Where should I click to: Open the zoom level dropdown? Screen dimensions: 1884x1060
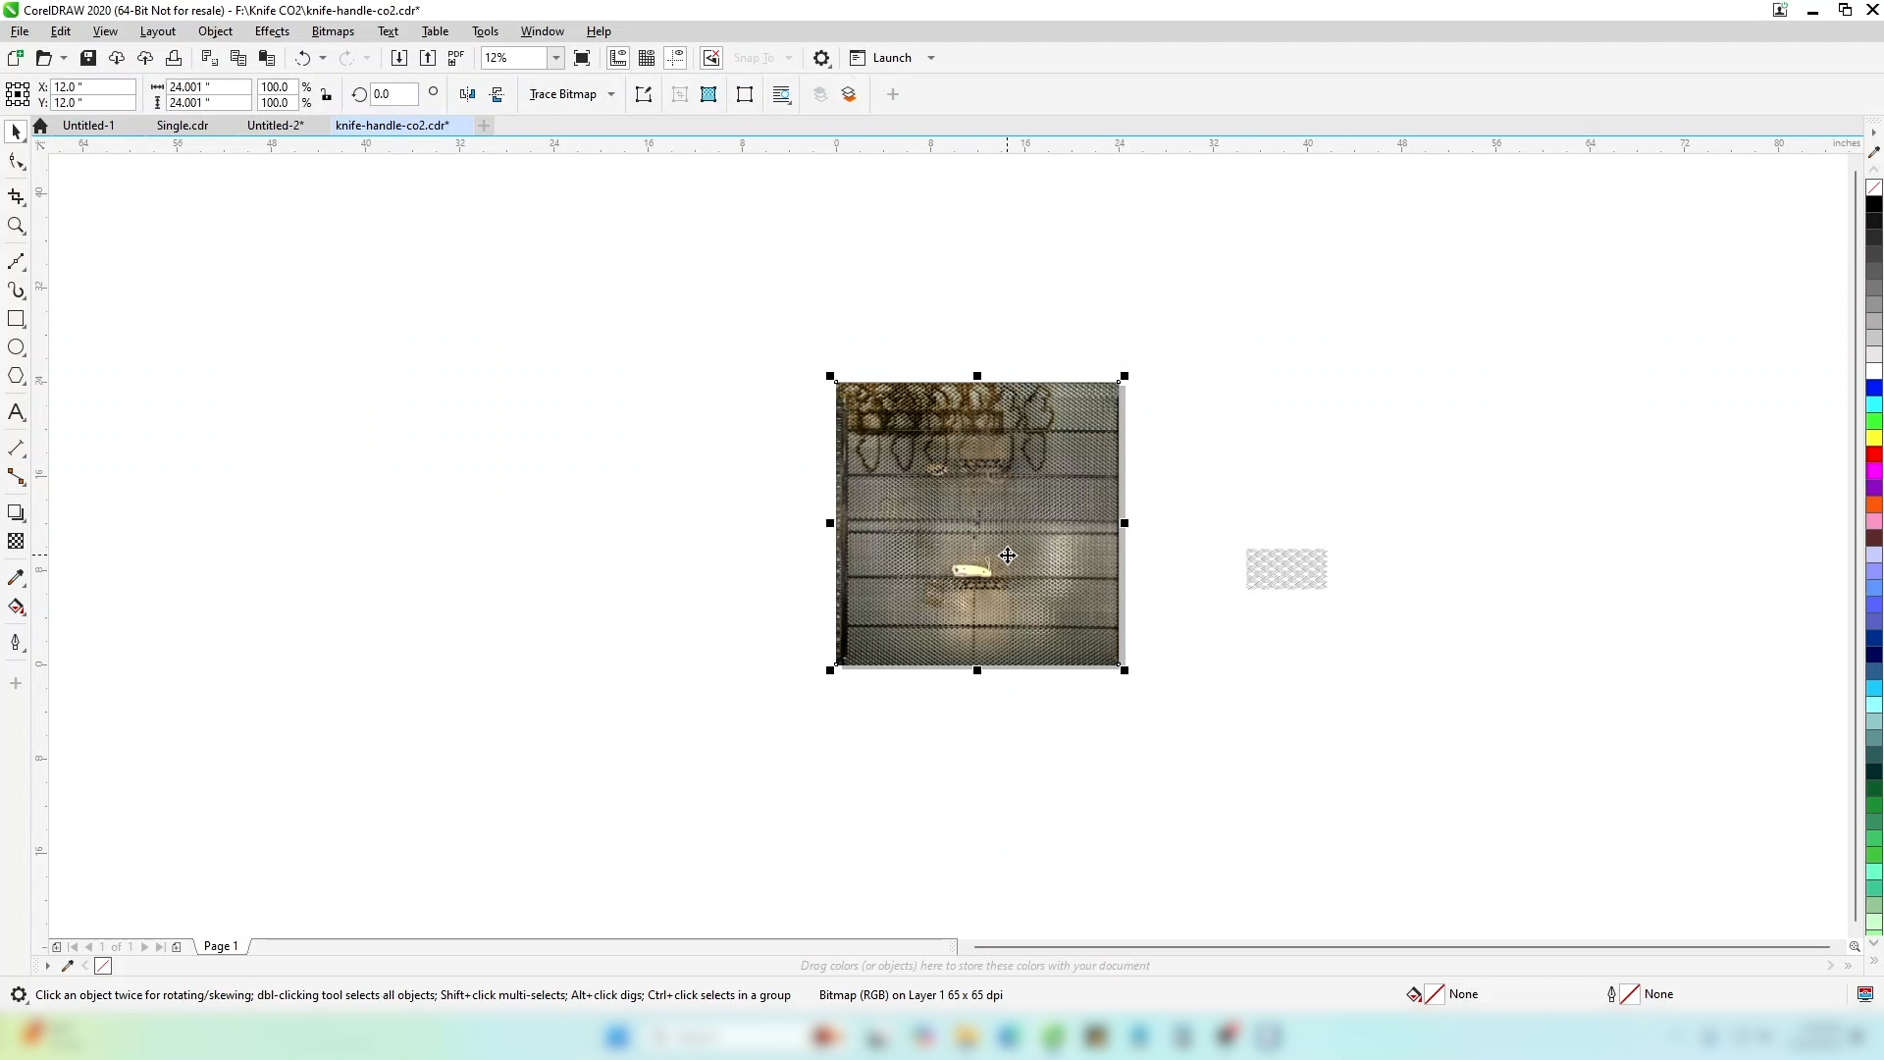(556, 58)
